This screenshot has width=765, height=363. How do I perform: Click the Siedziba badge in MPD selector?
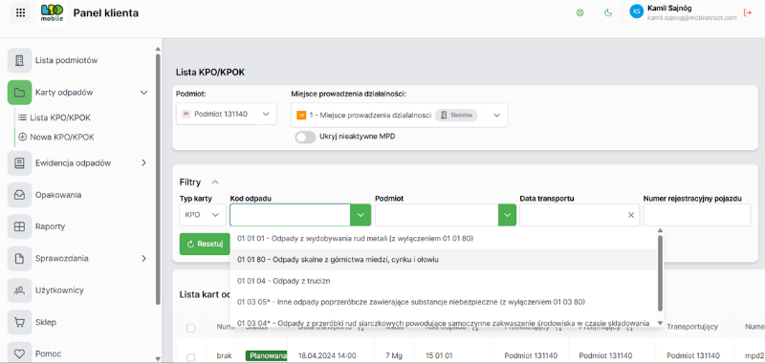point(456,115)
